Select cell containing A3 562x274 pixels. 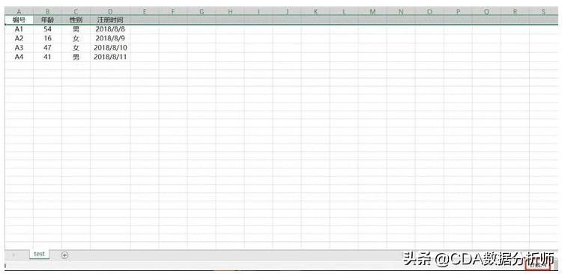tap(19, 48)
